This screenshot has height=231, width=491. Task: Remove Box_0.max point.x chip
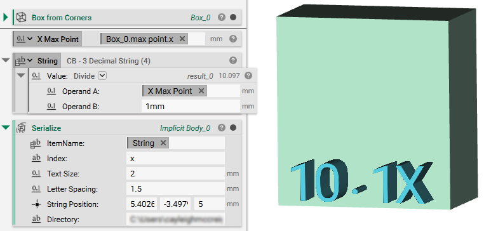coord(182,39)
